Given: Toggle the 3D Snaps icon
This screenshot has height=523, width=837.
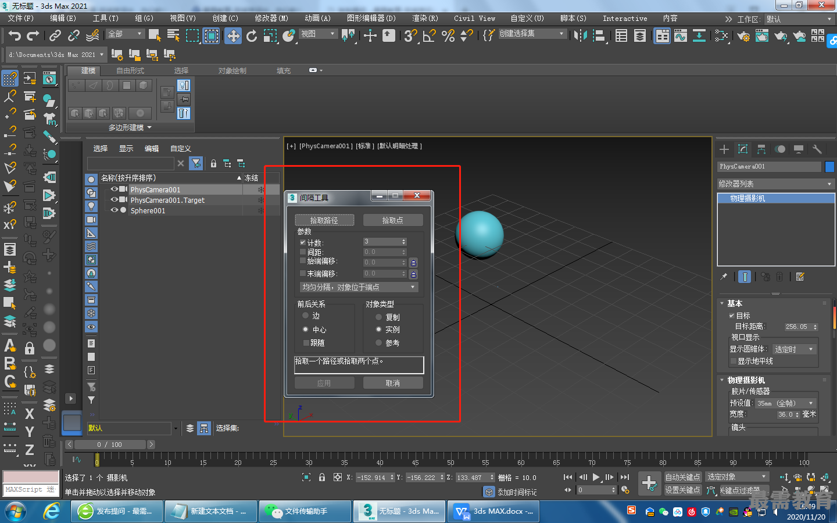Looking at the screenshot, I should (x=411, y=36).
